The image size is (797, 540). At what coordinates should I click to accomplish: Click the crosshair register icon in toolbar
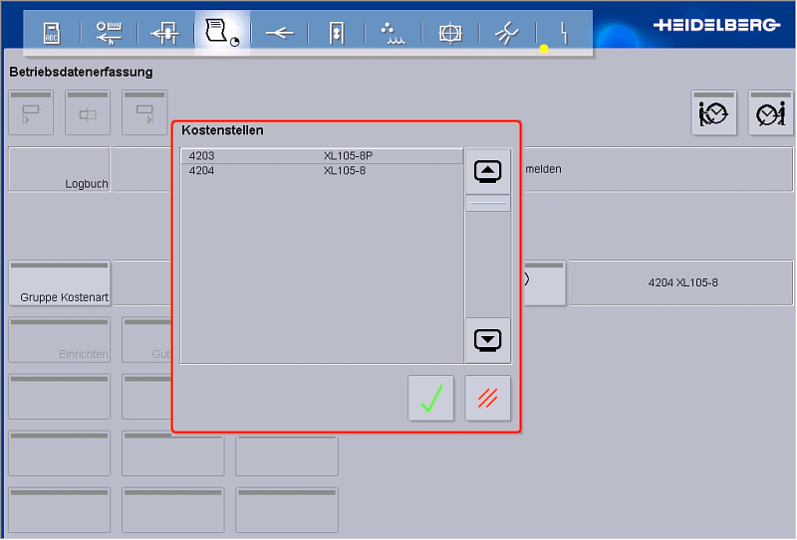pos(450,34)
